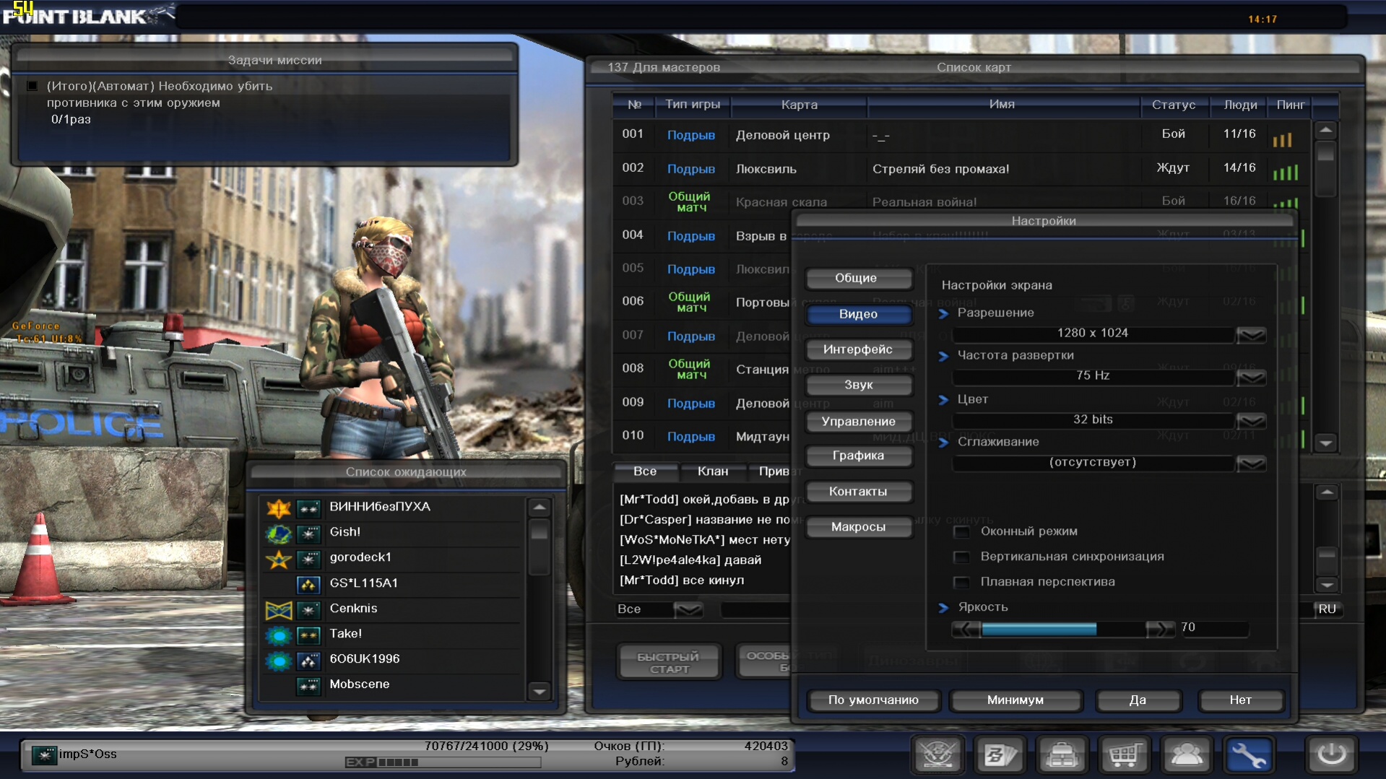Enable the Оконный режим checkbox
1386x779 pixels.
961,532
